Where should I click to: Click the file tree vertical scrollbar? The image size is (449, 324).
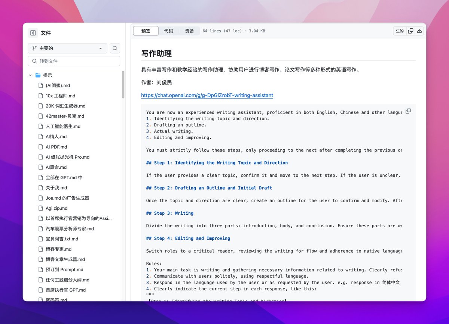[x=123, y=85]
